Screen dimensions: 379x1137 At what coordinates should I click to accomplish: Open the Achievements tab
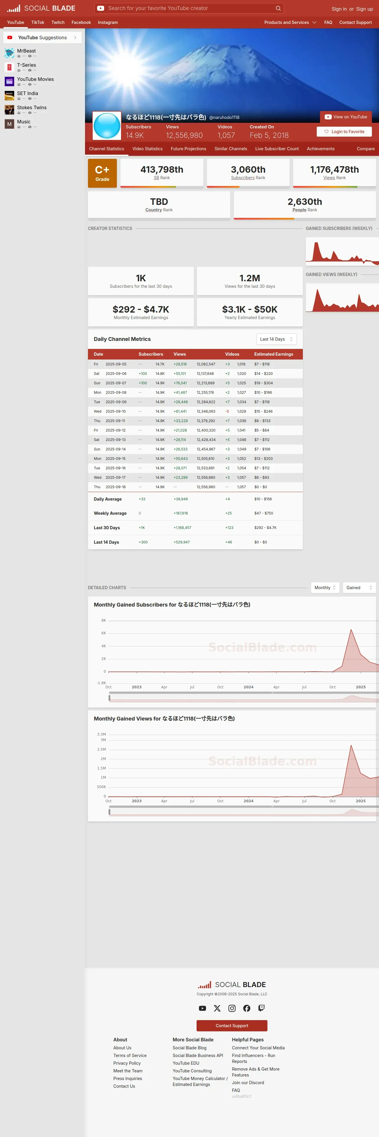coord(321,149)
